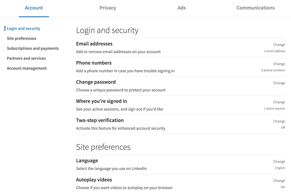The height and width of the screenshot is (192, 291).
Task: Select the Account tab
Action: coord(34,8)
